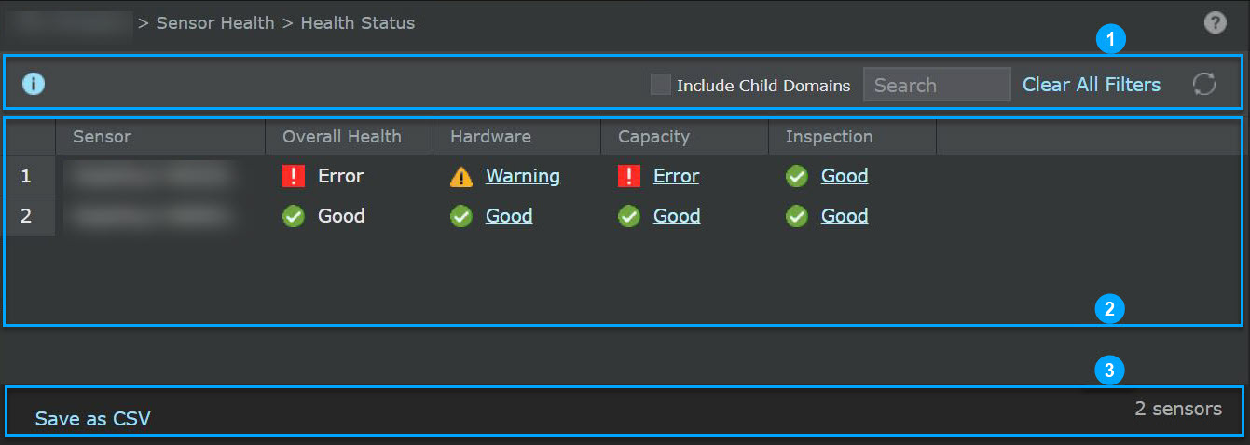The image size is (1250, 445).
Task: Open the Capacity Error link for sensor 1
Action: (676, 176)
